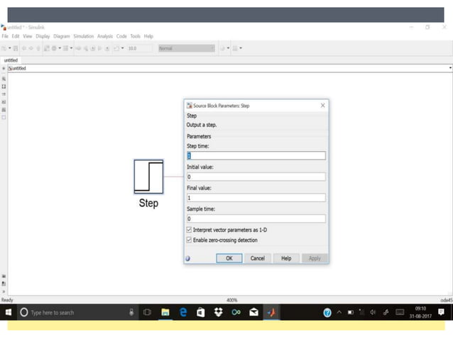Expand the Record dropdown arrow
Viewport: 453px width, 339px height.
pos(123,48)
